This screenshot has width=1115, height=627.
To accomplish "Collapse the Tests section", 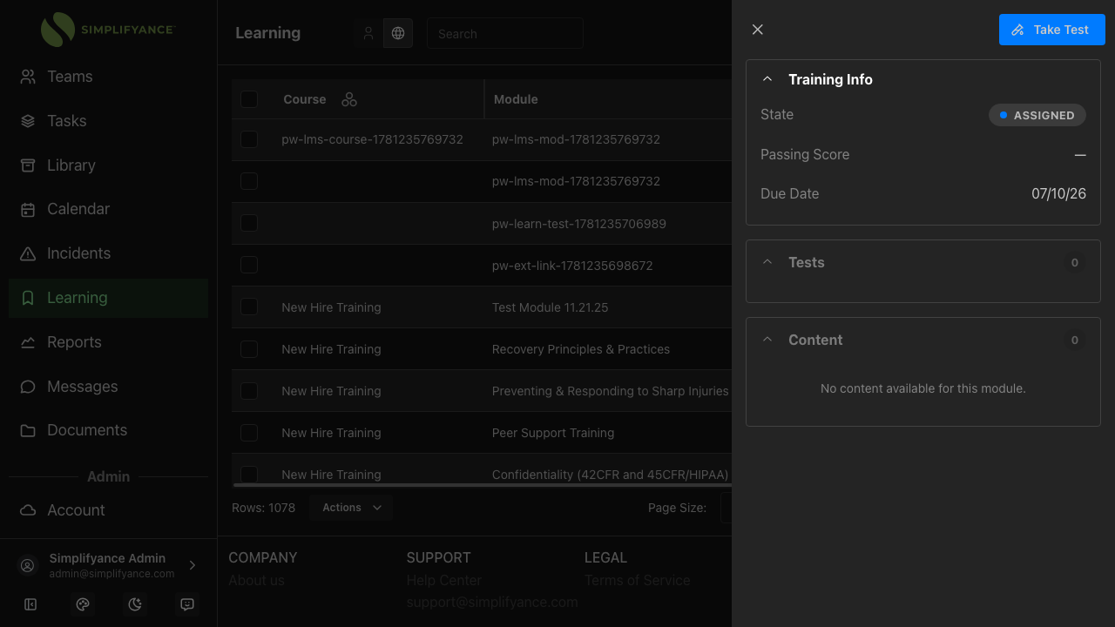I will [767, 262].
